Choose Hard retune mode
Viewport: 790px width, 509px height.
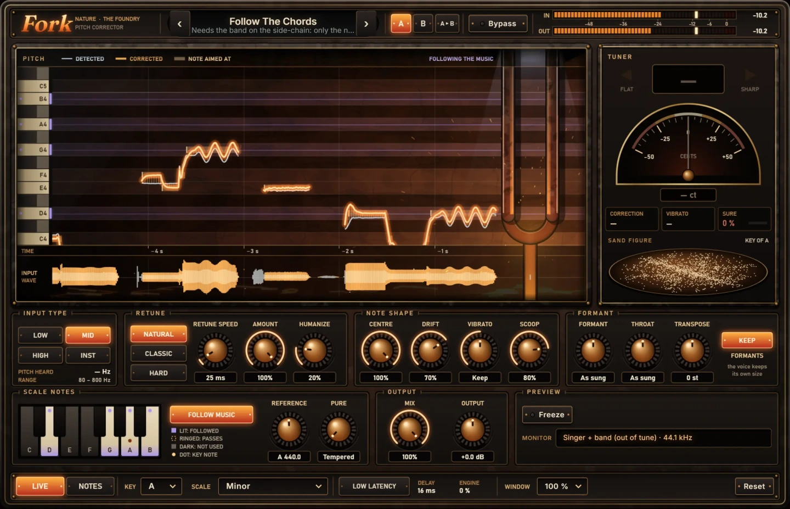pyautogui.click(x=159, y=373)
